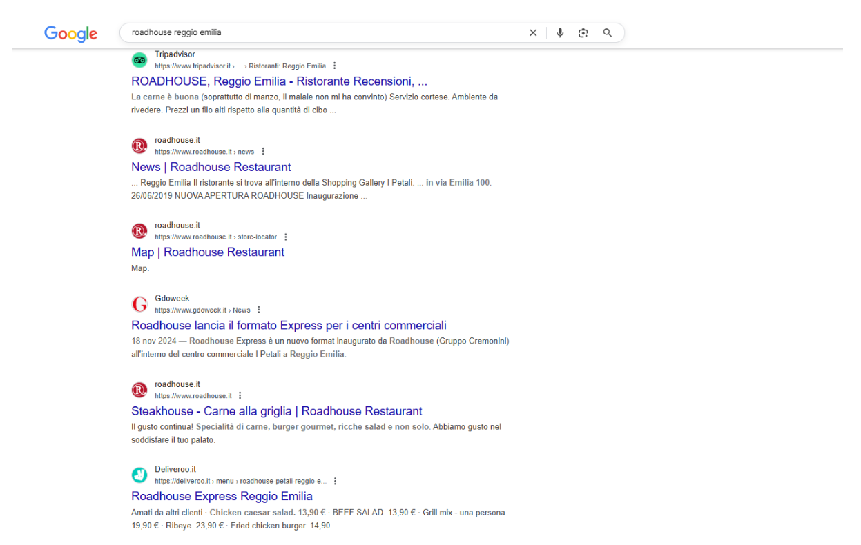Click the roadhouse.it favicon beside News result

[139, 146]
